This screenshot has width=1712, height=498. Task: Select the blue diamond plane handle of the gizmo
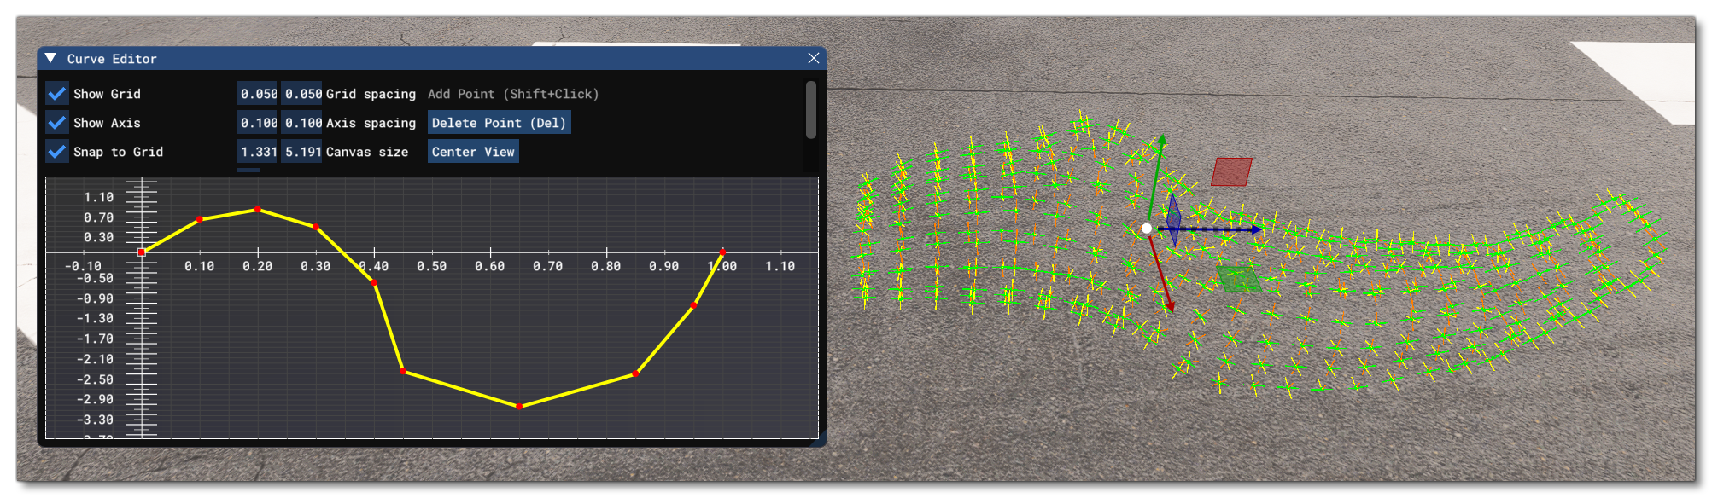(1174, 220)
